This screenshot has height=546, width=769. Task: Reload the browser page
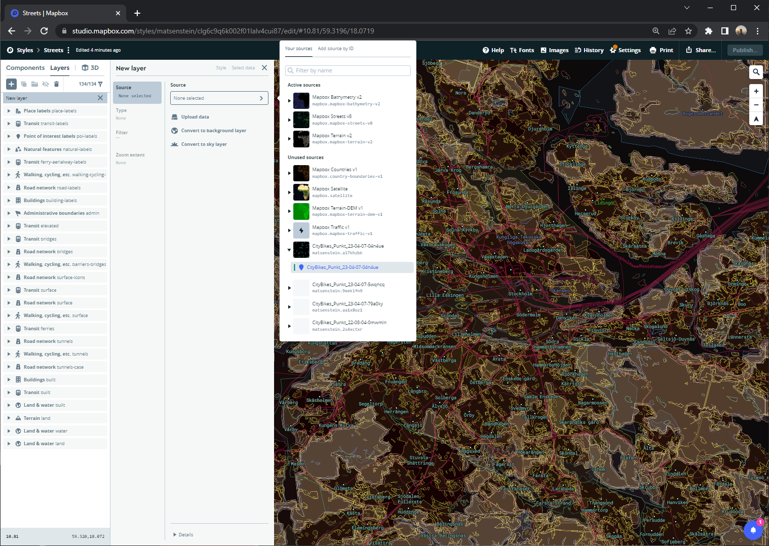coord(44,31)
